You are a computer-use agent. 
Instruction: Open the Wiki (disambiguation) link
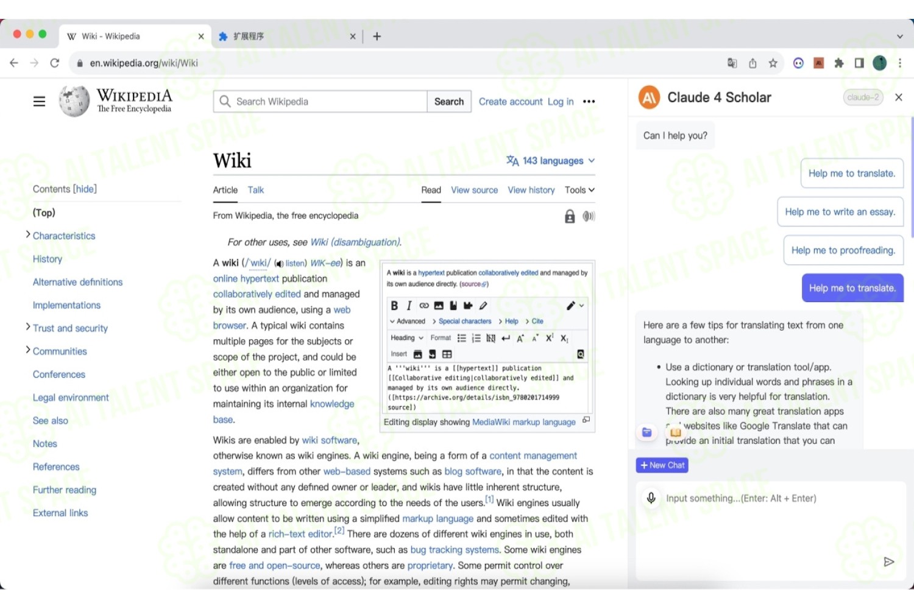pyautogui.click(x=355, y=242)
